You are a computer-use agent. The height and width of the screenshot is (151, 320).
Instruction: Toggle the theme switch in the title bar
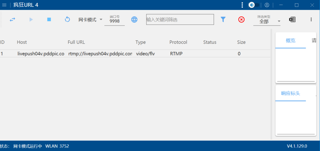pos(254,5)
